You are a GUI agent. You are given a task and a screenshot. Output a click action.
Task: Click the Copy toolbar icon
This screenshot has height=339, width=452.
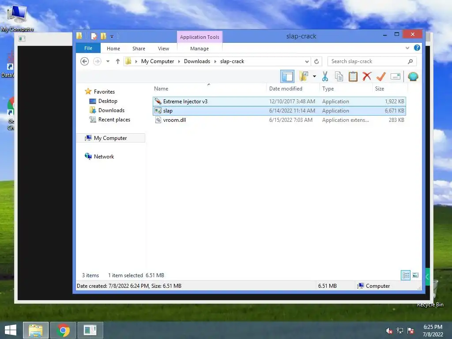339,77
